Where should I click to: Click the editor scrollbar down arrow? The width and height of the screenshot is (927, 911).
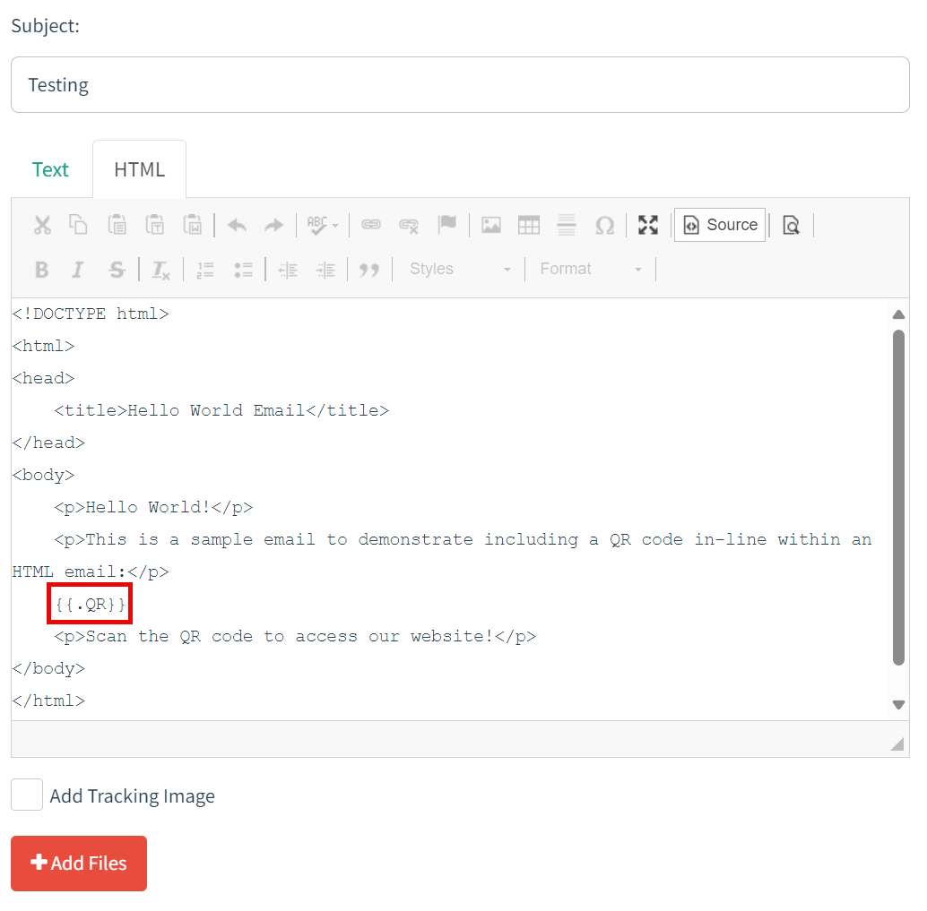[898, 705]
